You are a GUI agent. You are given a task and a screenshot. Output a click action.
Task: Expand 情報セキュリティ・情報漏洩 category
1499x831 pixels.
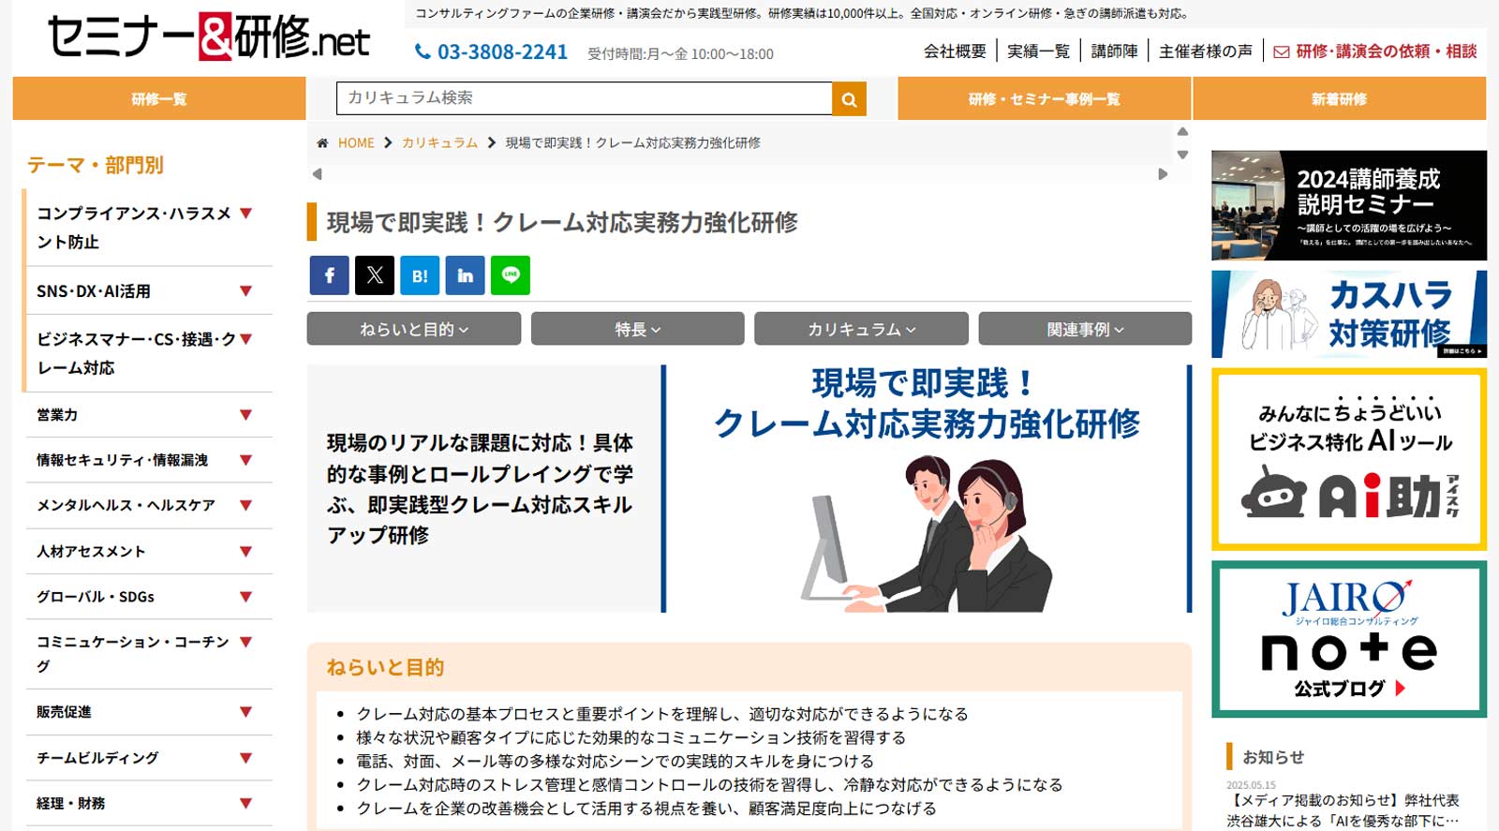click(246, 460)
